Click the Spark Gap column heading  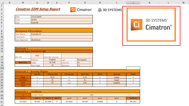[85, 74]
